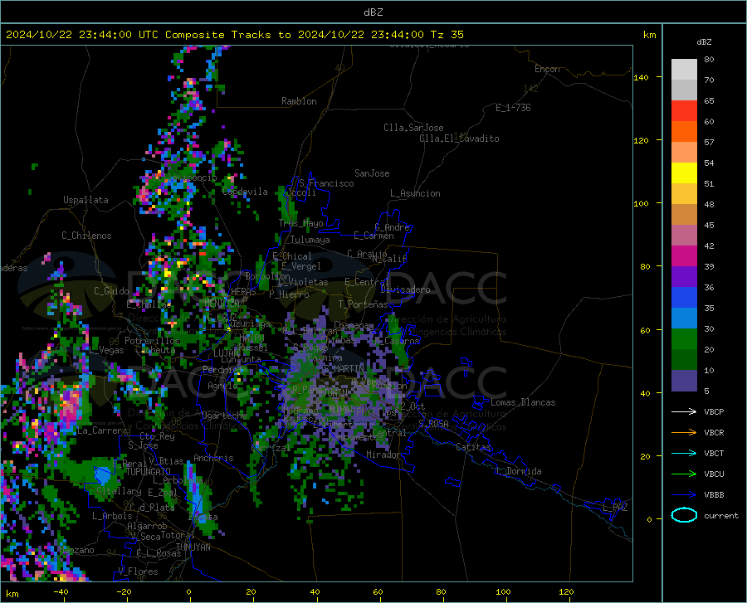Click the La_Carrera label on map

point(102,430)
